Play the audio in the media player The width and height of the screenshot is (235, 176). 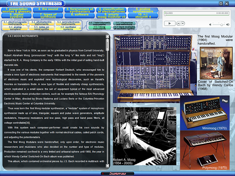click(x=170, y=23)
